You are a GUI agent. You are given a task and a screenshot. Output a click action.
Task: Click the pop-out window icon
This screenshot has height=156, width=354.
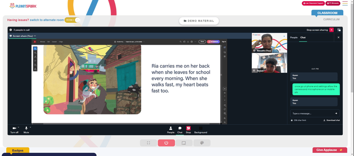tap(339, 30)
